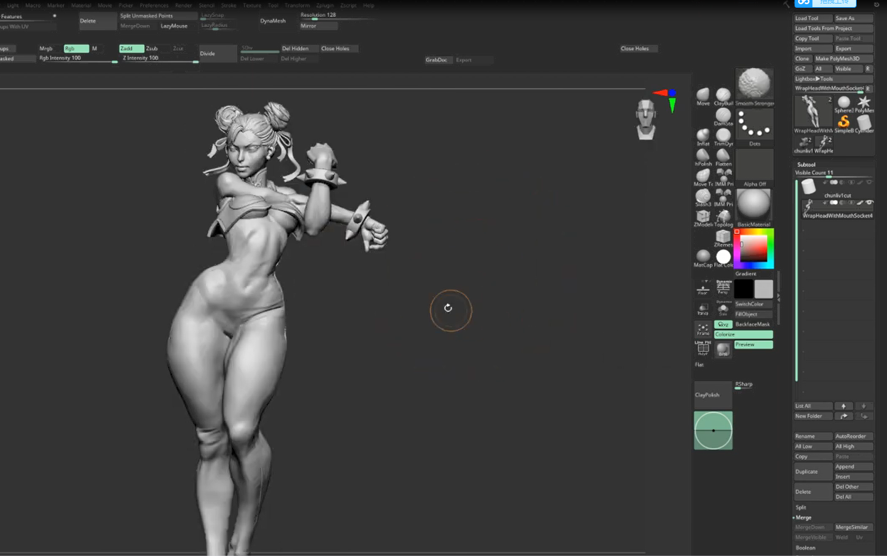
Task: Click the MergeSimilar button
Action: pos(854,527)
